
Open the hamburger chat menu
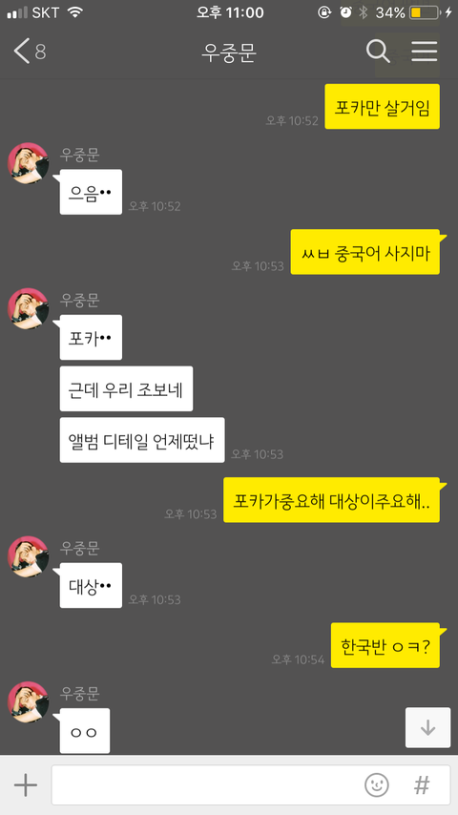pos(425,52)
